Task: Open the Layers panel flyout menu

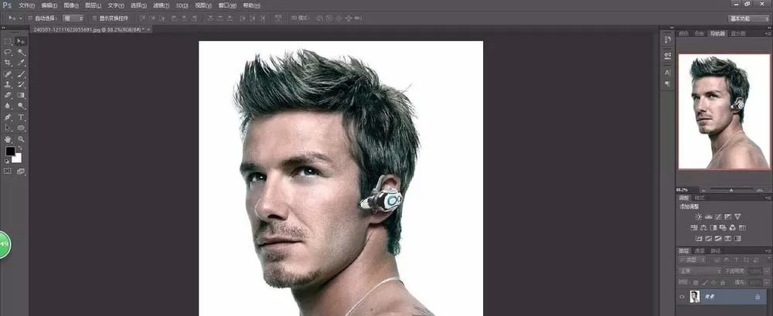Action: tap(768, 250)
